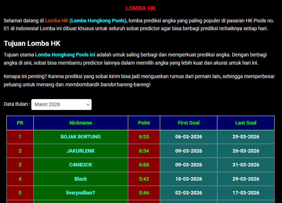Viewport: 282px width, 203px height.
Task: Click first goal date 06-03-2026
Action: click(x=189, y=137)
